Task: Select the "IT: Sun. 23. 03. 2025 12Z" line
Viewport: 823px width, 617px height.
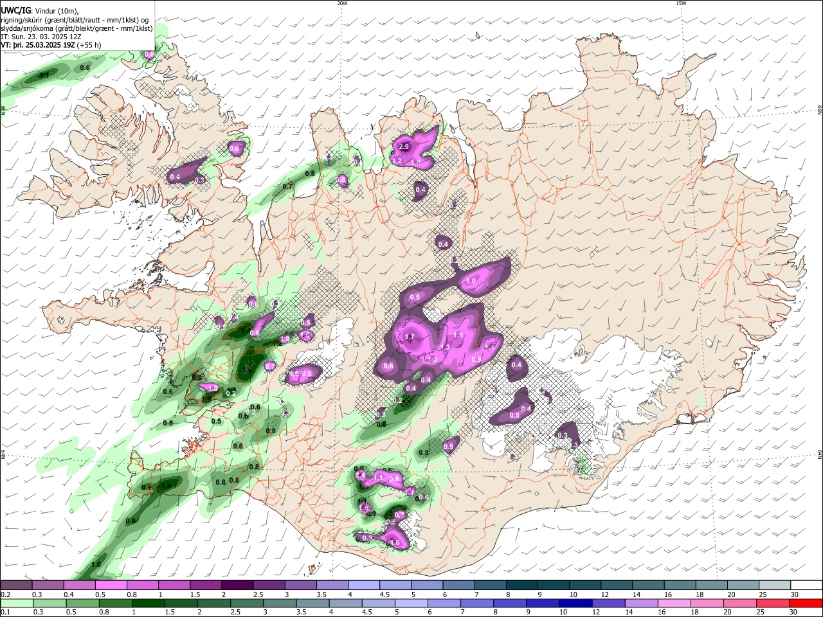Action: click(41, 37)
